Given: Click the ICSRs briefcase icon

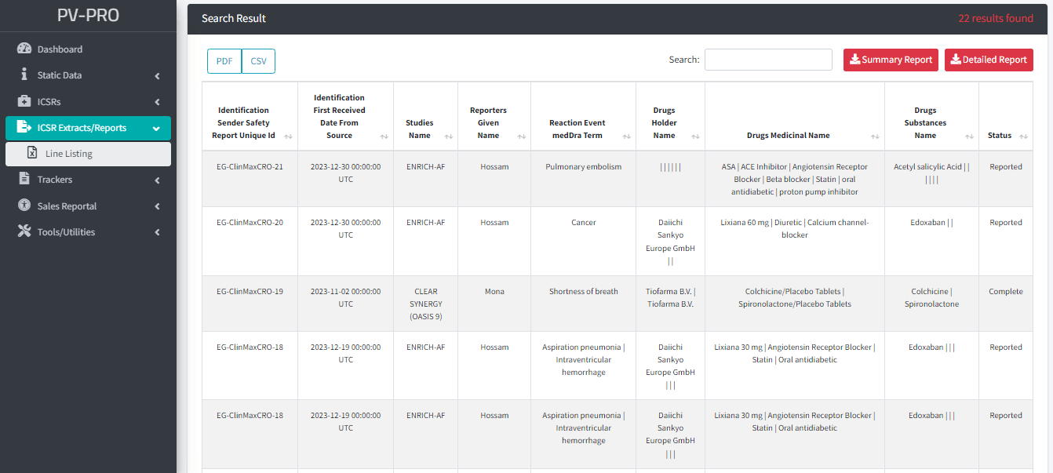Looking at the screenshot, I should [24, 101].
